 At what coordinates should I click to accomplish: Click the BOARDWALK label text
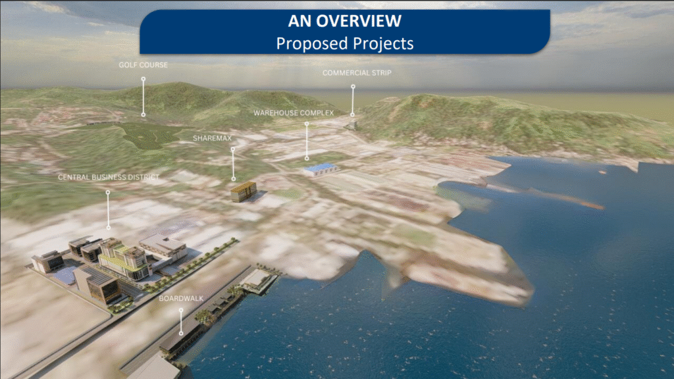point(181,298)
